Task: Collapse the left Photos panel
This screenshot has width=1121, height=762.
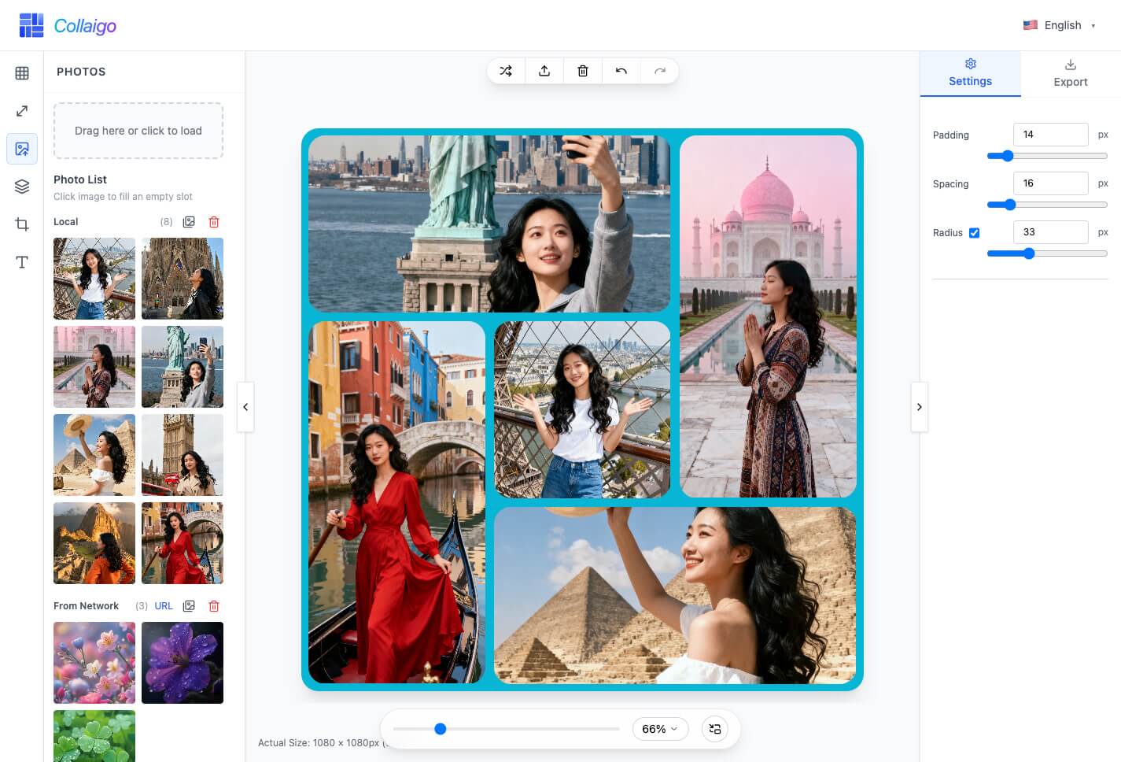Action: [x=245, y=407]
